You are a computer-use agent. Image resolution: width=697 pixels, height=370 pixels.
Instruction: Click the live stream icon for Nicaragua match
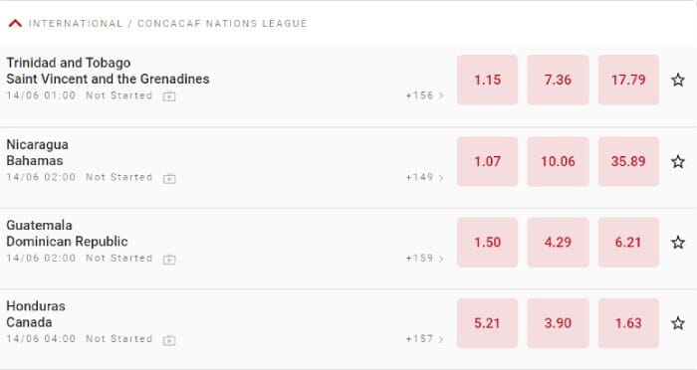(169, 178)
